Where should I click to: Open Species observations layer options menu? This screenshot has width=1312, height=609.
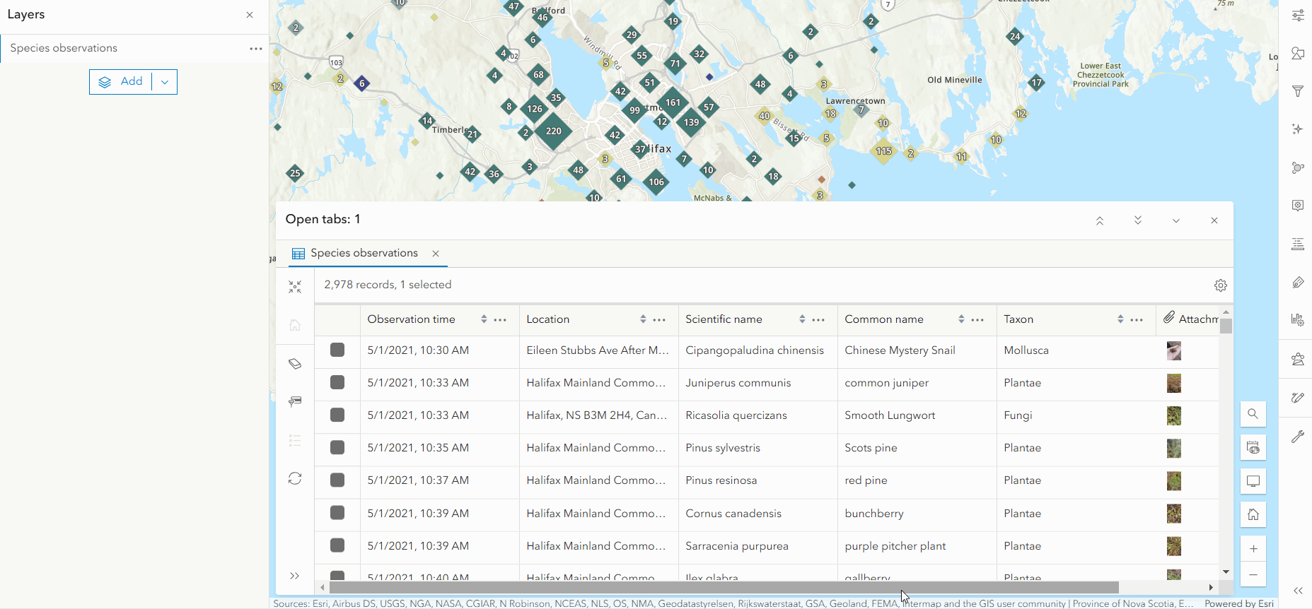coord(255,49)
